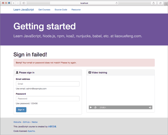Open the Website footer link
This screenshot has height=135, width=168.
(x=17, y=122)
